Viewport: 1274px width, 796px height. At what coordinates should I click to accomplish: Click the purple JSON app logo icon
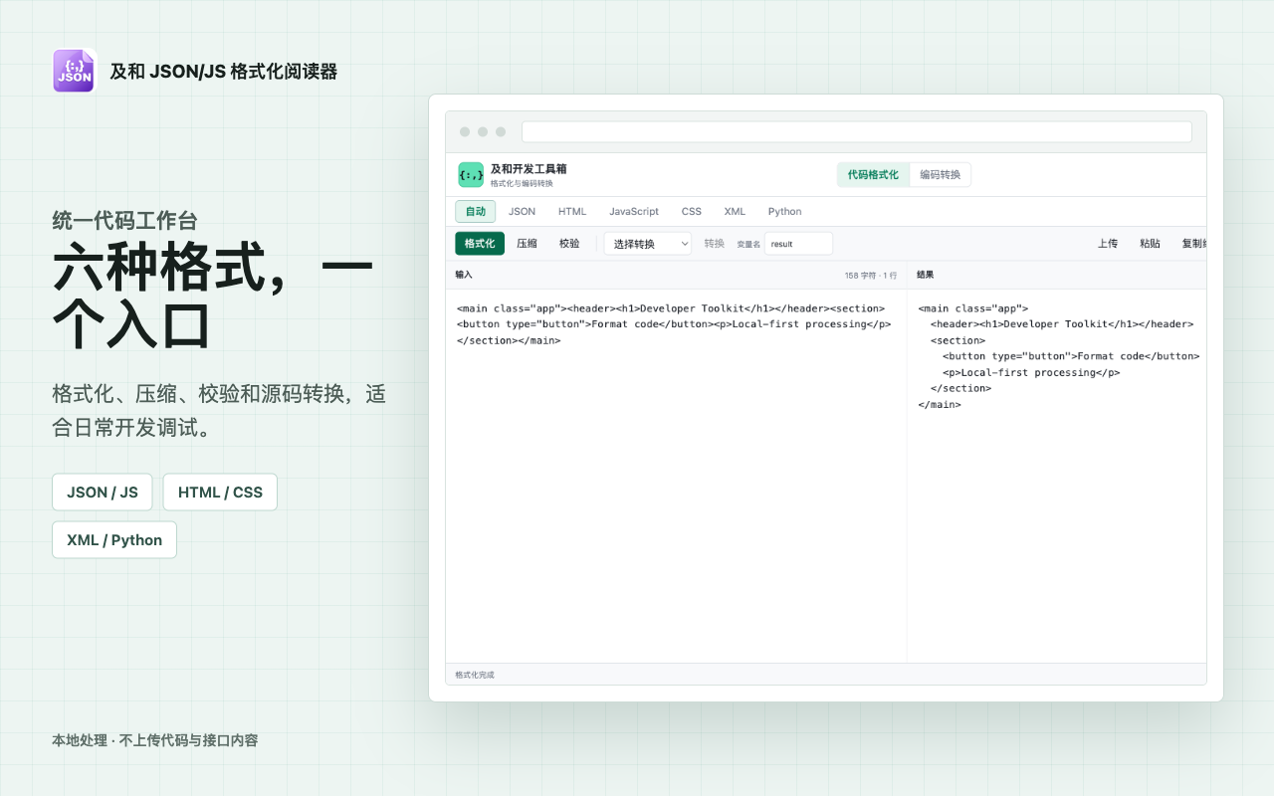tap(75, 71)
